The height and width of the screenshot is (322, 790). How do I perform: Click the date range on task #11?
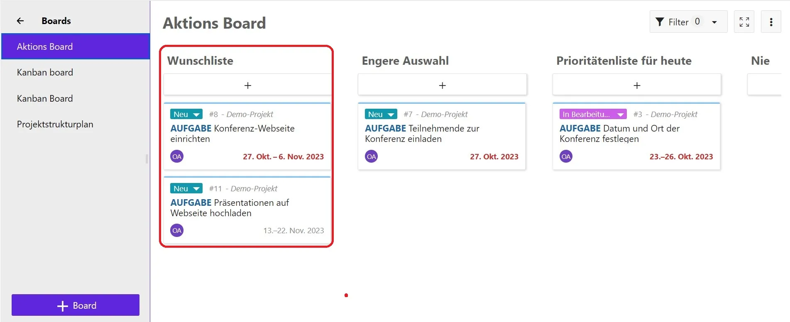pyautogui.click(x=293, y=230)
